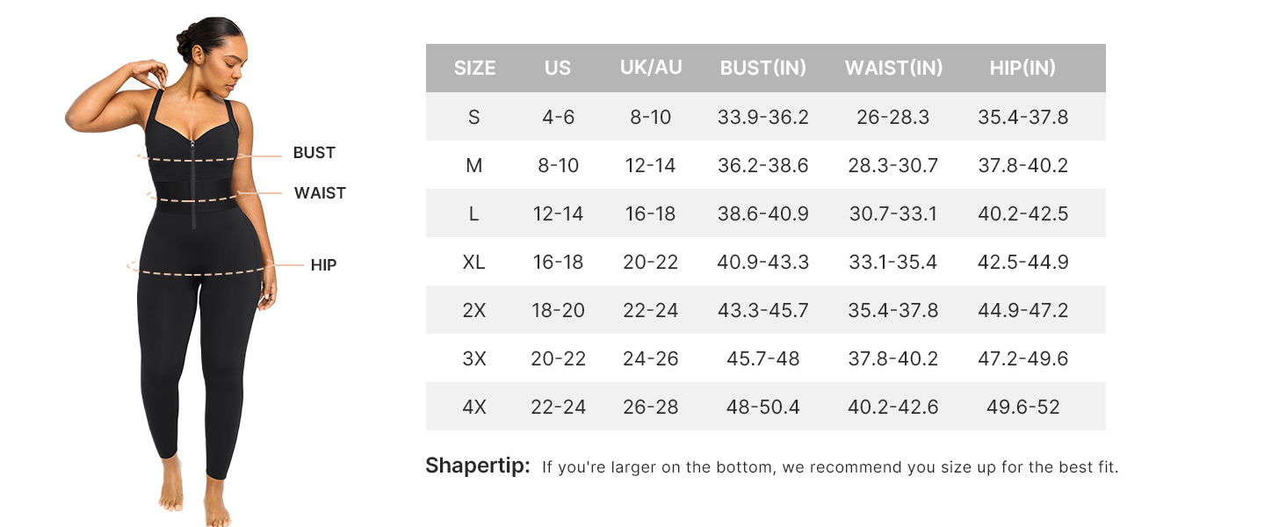This screenshot has height=527, width=1286.
Task: Click the size XL row label
Action: point(474,262)
